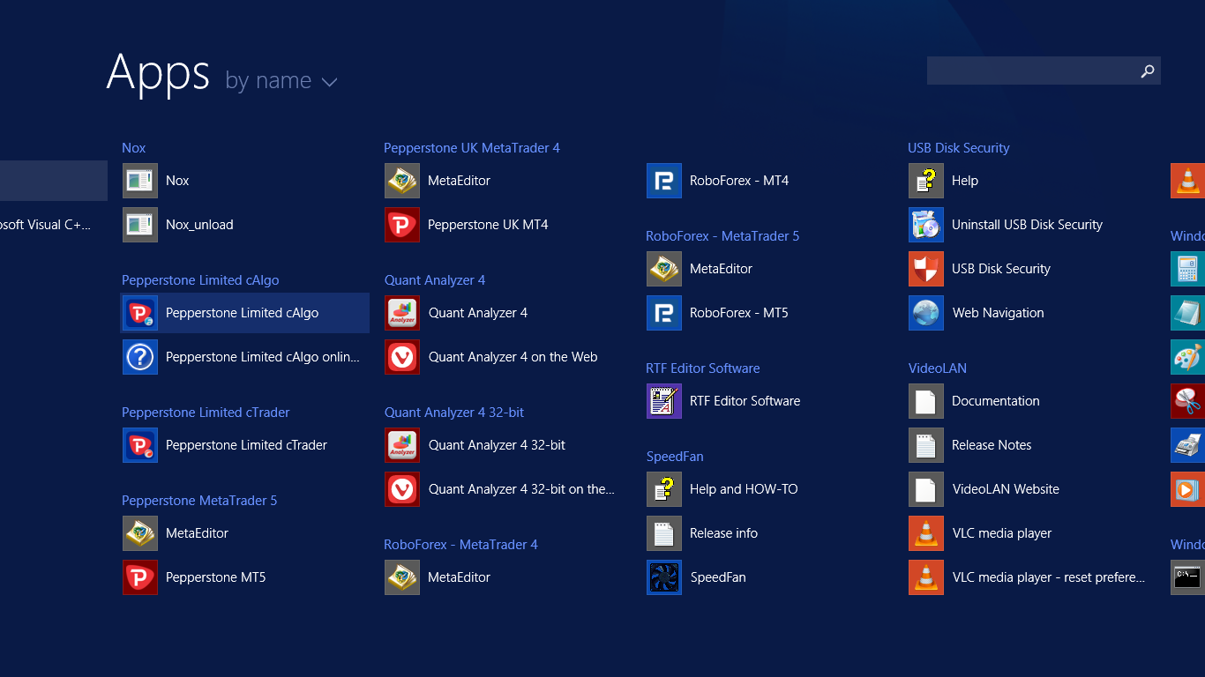Launch the Nox app tile
The height and width of the screenshot is (677, 1205).
click(x=244, y=181)
